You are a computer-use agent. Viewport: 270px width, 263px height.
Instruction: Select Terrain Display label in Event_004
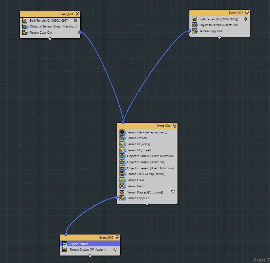(x=145, y=192)
